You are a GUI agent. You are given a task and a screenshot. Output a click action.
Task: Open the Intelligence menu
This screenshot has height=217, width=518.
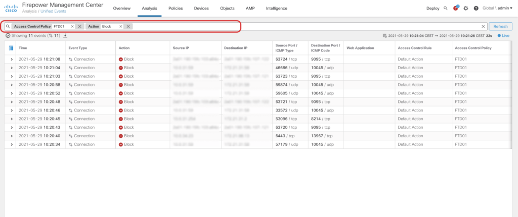click(277, 8)
